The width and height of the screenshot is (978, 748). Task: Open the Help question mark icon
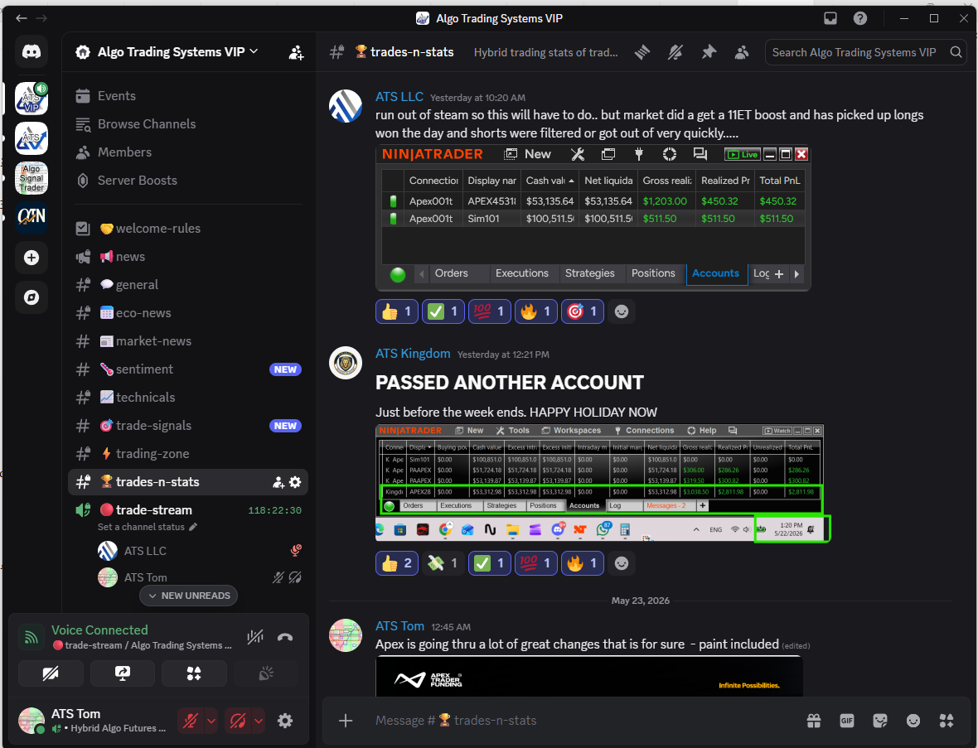click(x=860, y=18)
